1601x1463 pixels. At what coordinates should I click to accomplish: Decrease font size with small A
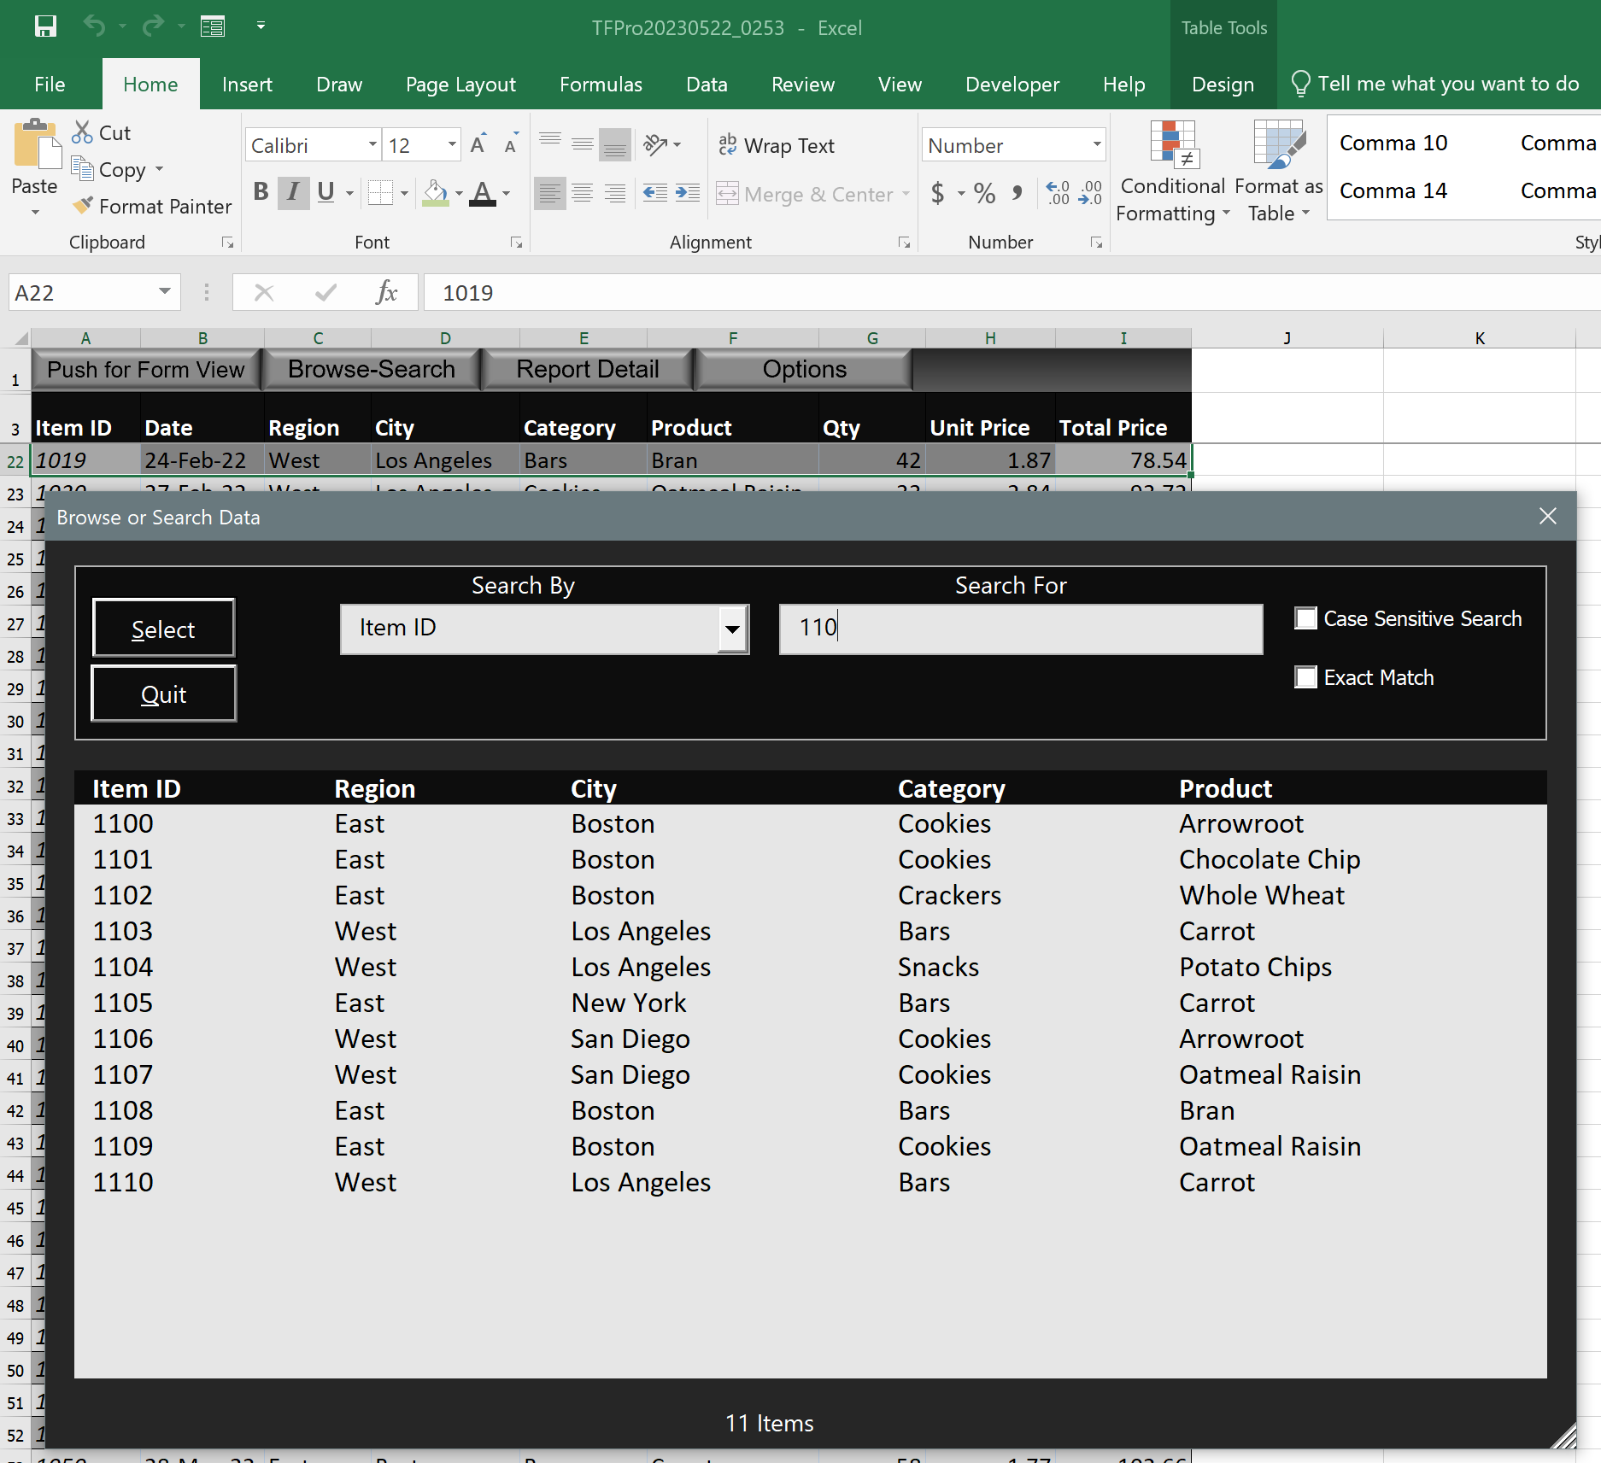point(511,144)
